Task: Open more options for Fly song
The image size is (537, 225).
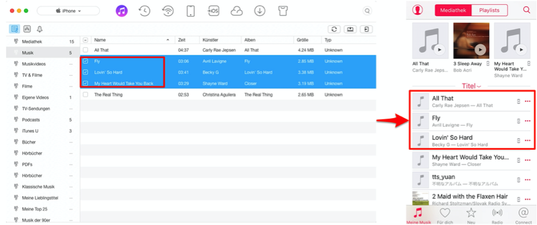Action: [x=528, y=121]
